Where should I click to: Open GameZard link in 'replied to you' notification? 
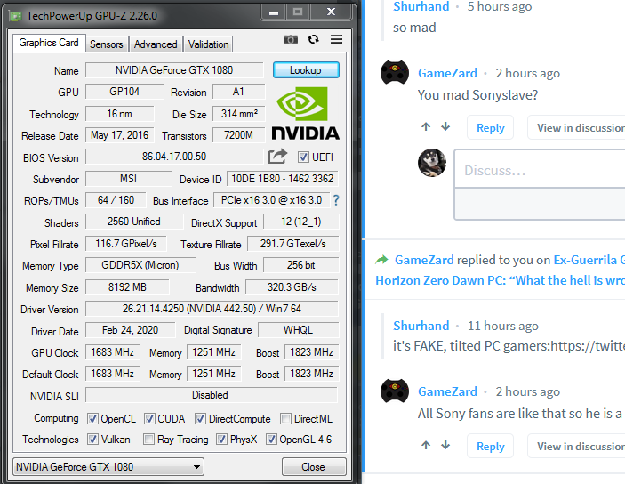pos(424,260)
